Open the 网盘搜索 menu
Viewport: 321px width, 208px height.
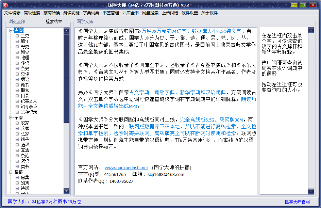click(x=150, y=13)
